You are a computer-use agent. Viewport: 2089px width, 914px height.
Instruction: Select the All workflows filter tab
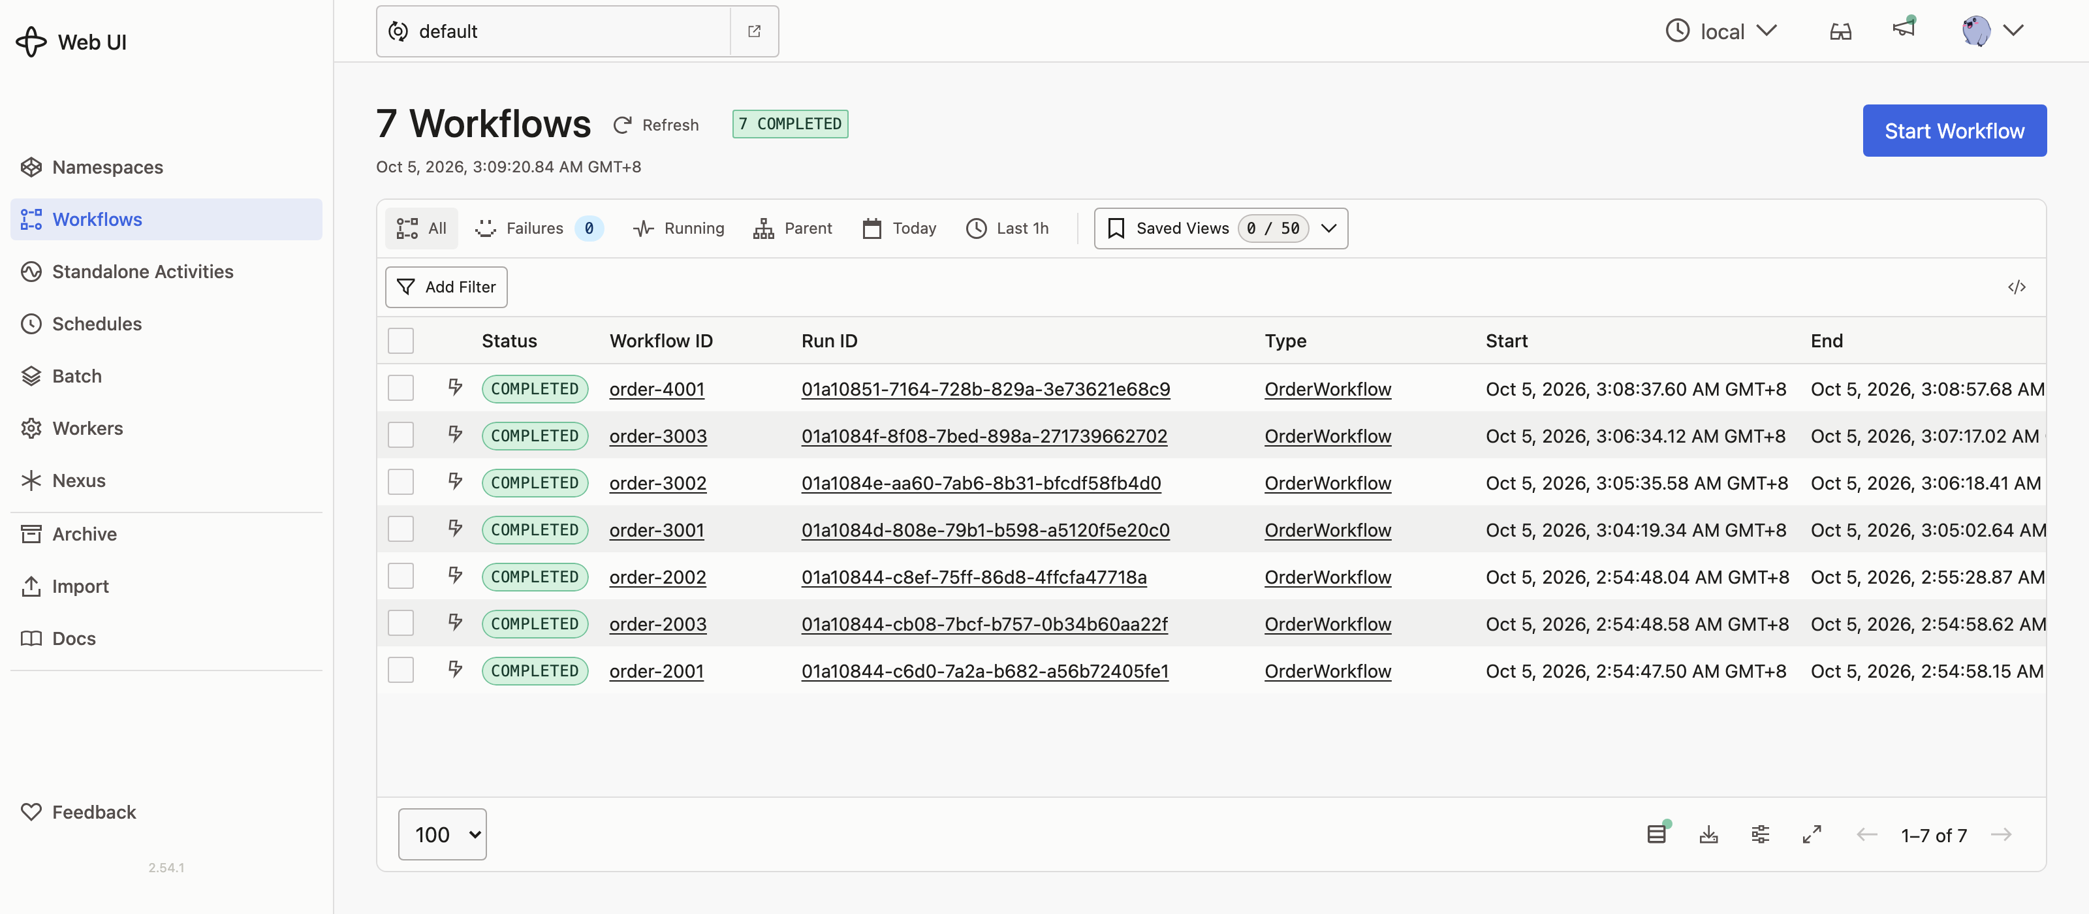click(422, 228)
